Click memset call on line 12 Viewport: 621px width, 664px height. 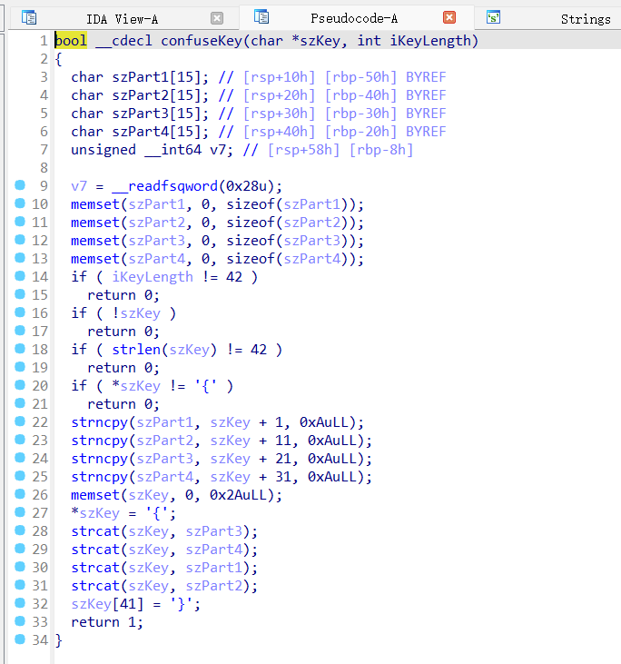(95, 241)
